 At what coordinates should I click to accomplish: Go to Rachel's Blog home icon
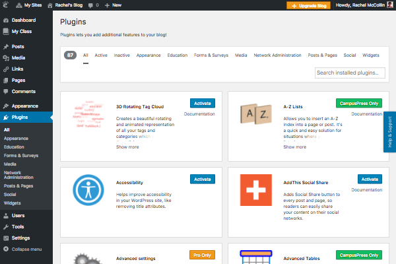(50, 5)
